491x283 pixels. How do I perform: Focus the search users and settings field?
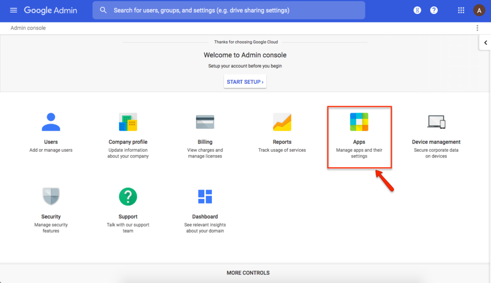[x=229, y=11]
